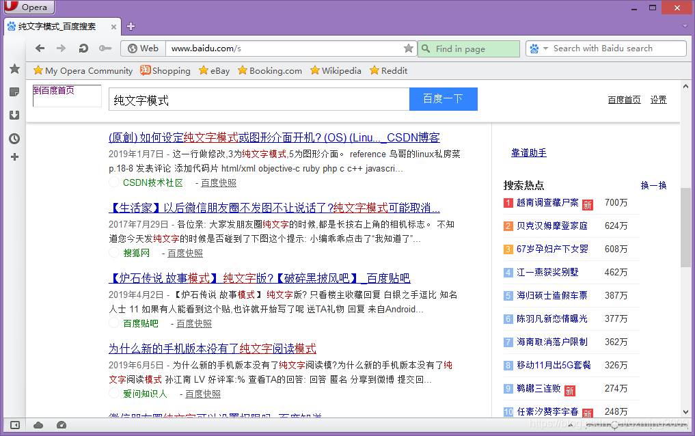
Task: Open hot search 移动11月出5G套餐
Action: pos(554,365)
